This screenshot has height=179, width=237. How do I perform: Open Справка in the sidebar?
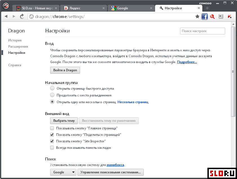[15, 65]
